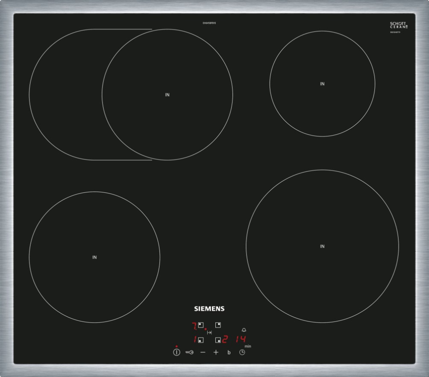This screenshot has height=377, width=429.
Task: Tap the bell kitchen timer indicator
Action: pyautogui.click(x=244, y=330)
